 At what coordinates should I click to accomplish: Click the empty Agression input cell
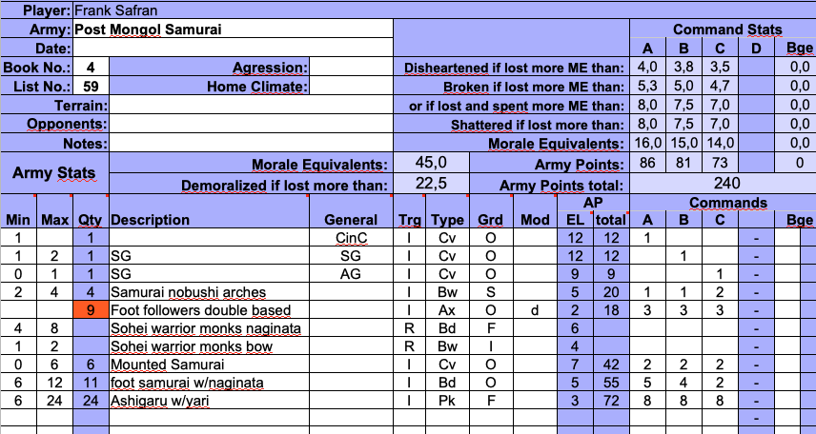[x=351, y=68]
